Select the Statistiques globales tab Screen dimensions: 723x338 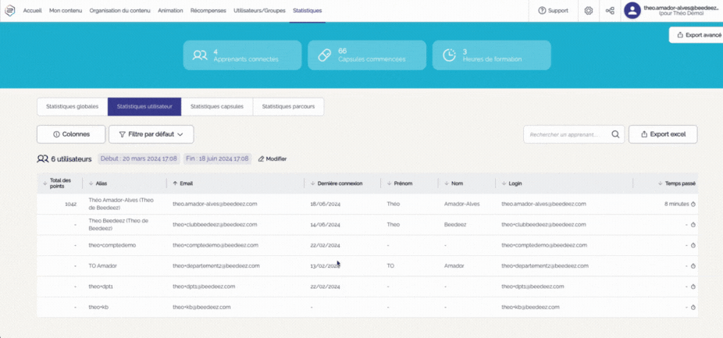72,106
